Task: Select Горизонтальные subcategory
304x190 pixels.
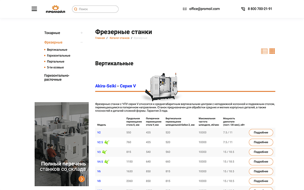Action: [59, 55]
